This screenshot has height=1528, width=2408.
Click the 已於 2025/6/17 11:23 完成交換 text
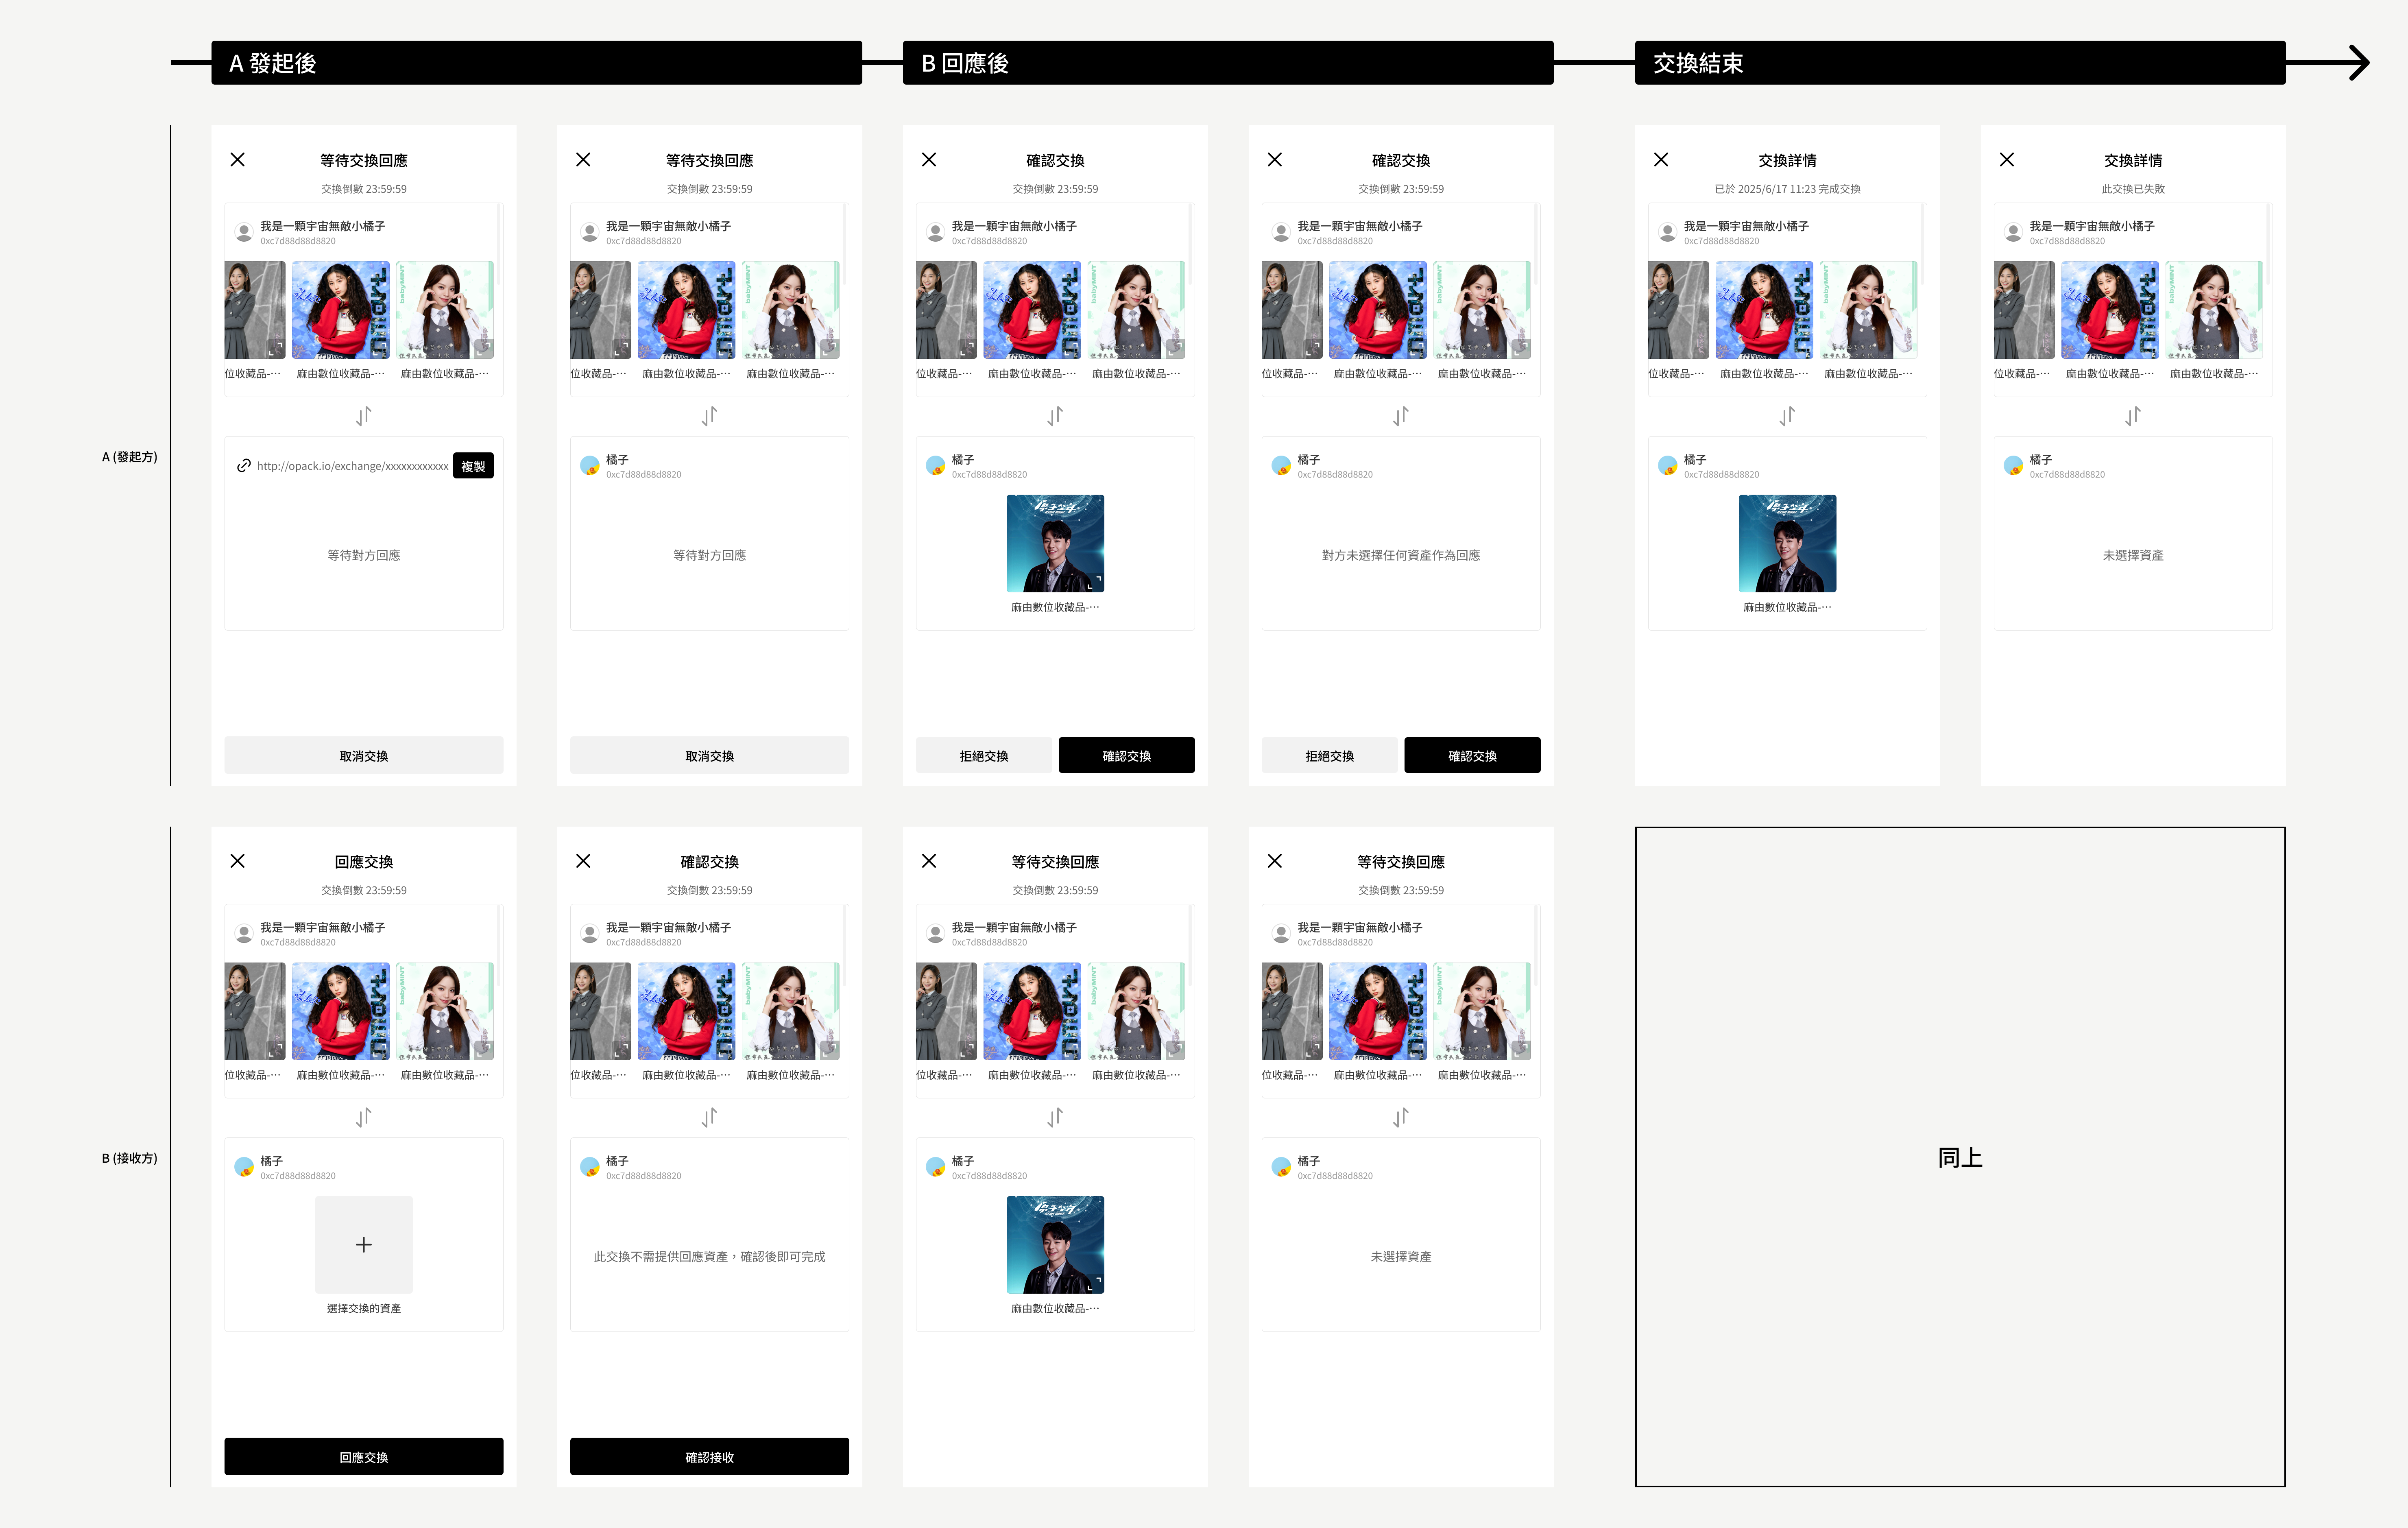point(1788,189)
